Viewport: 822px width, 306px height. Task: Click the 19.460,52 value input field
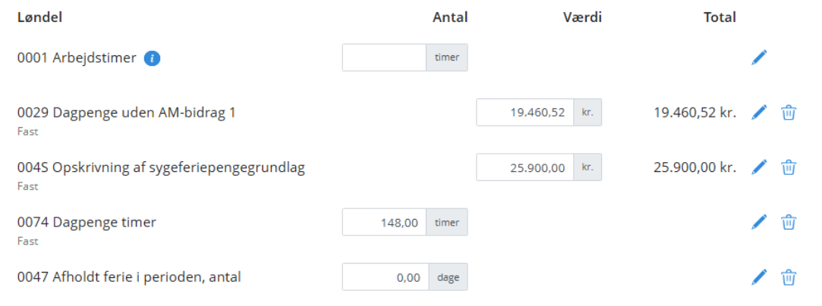[x=524, y=113]
